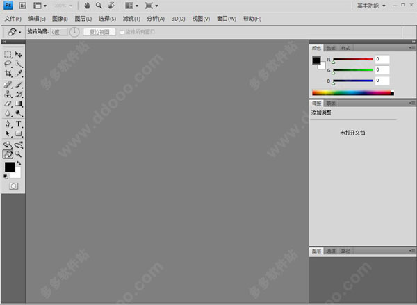Click the color spectrum ramp

[x=353, y=92]
